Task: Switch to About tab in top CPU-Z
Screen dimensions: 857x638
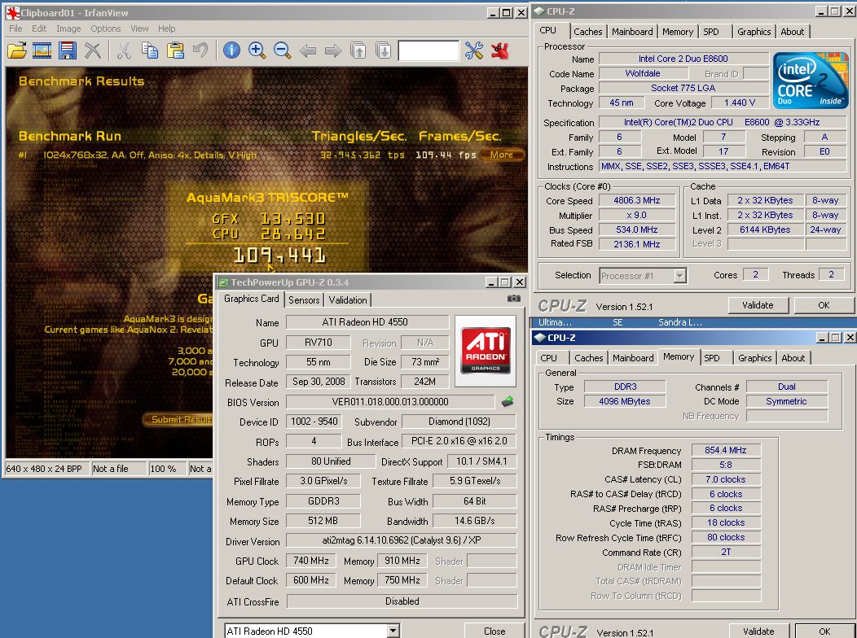Action: pyautogui.click(x=792, y=32)
